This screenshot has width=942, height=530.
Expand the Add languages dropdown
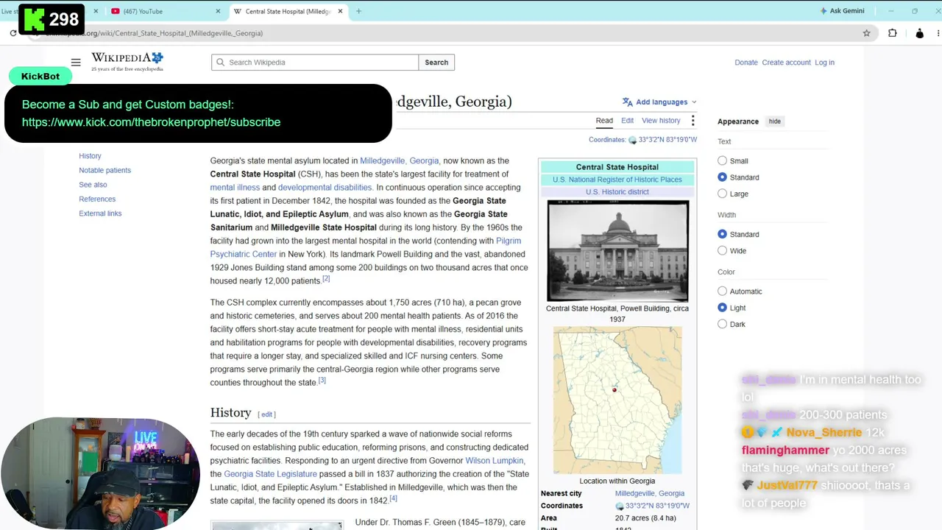[x=659, y=102]
